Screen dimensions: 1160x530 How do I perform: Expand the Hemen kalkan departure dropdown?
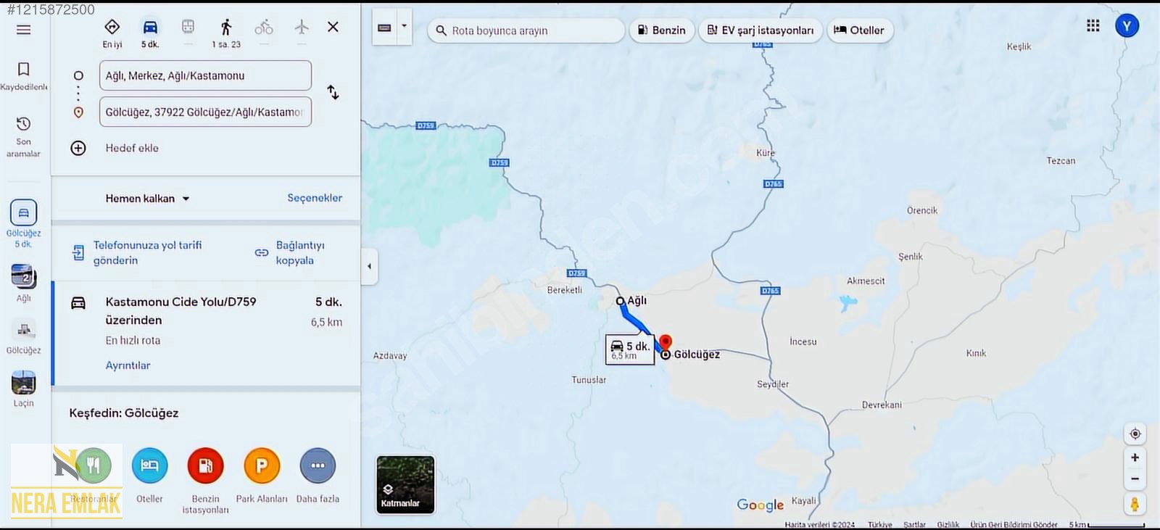[x=147, y=199]
